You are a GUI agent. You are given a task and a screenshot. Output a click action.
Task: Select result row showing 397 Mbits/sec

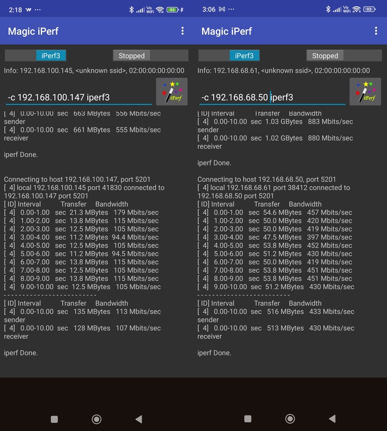(275, 237)
